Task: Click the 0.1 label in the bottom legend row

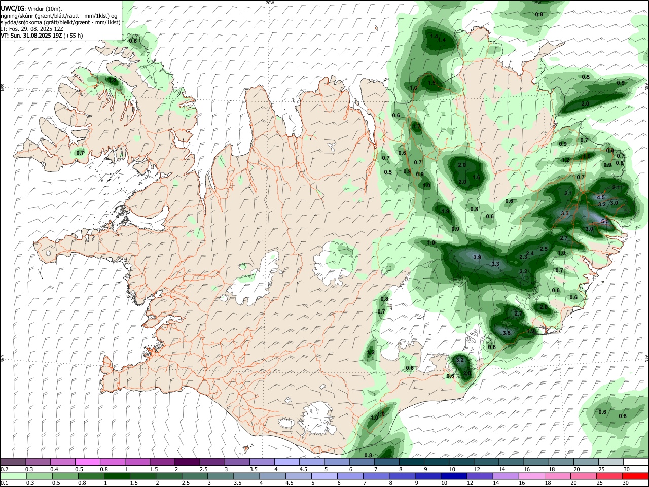Action: pos(4,483)
